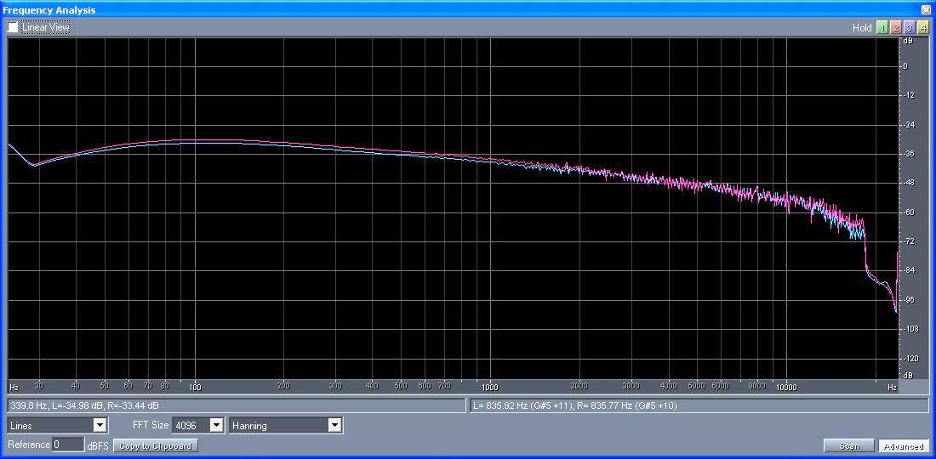Click the dB label atop the level scale
Image resolution: width=936 pixels, height=459 pixels.
(908, 40)
